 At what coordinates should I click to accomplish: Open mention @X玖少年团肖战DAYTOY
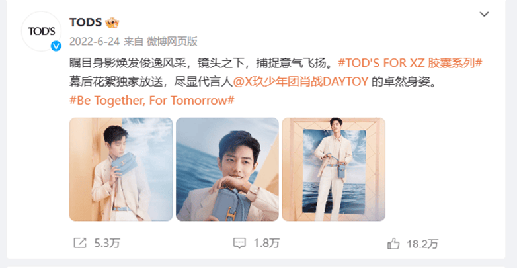click(x=300, y=82)
